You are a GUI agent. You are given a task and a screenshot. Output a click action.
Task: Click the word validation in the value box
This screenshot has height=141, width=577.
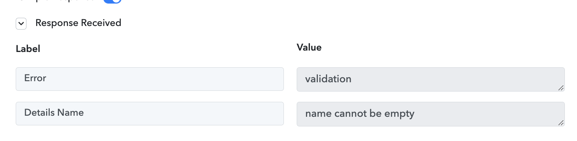click(328, 79)
